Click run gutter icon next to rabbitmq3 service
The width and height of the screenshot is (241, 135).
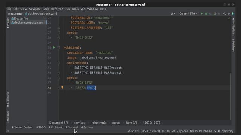pyautogui.click(x=54, y=48)
